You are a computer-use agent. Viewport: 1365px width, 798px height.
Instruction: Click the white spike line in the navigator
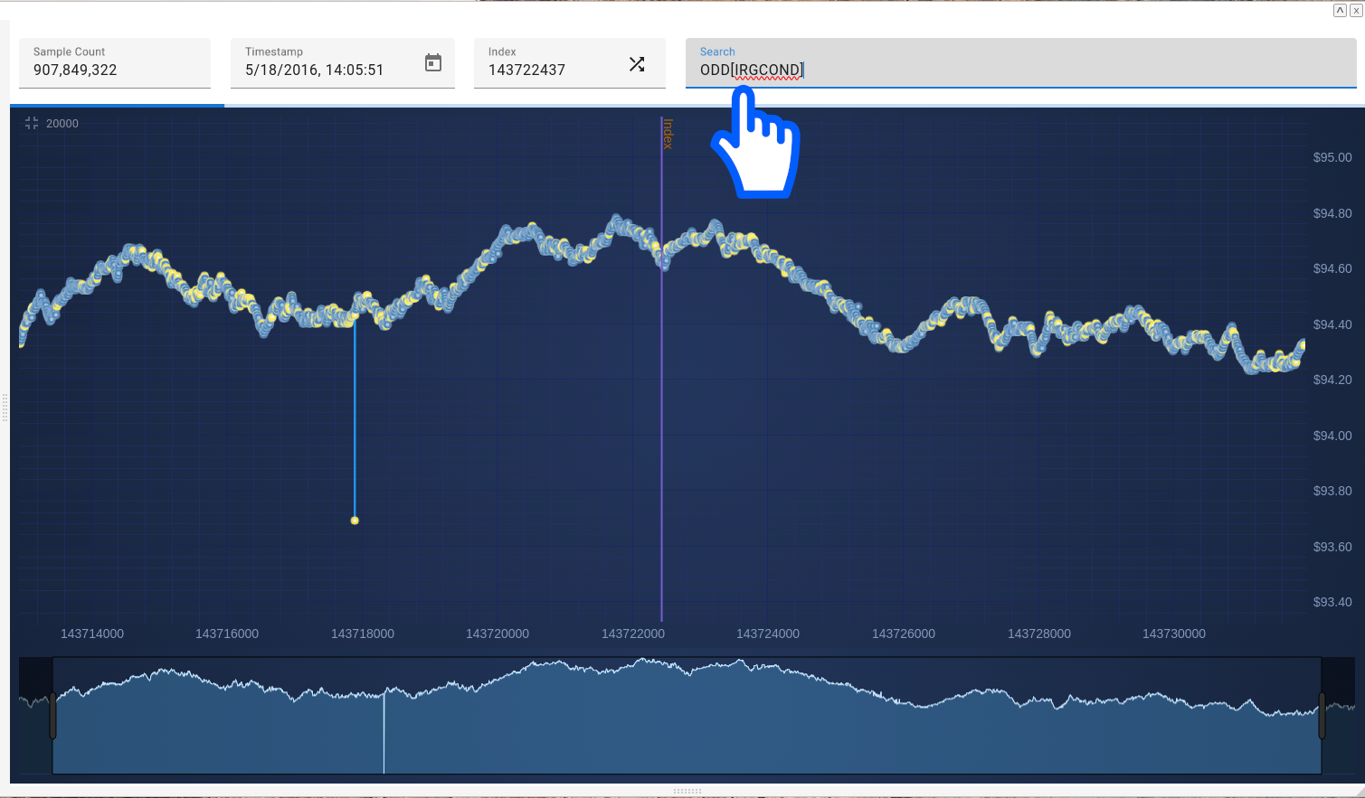[384, 732]
